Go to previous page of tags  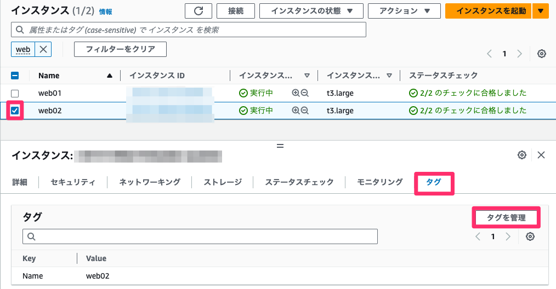click(478, 236)
